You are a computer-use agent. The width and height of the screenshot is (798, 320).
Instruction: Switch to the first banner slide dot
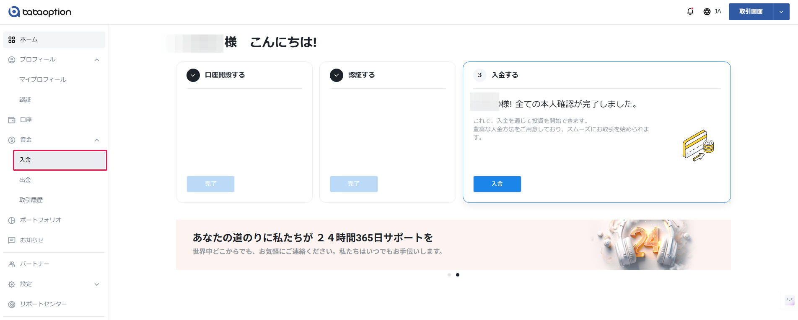[449, 275]
